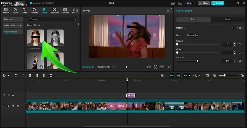Lock the main video track
Screen dimensions: 247x128
(x=9, y=106)
